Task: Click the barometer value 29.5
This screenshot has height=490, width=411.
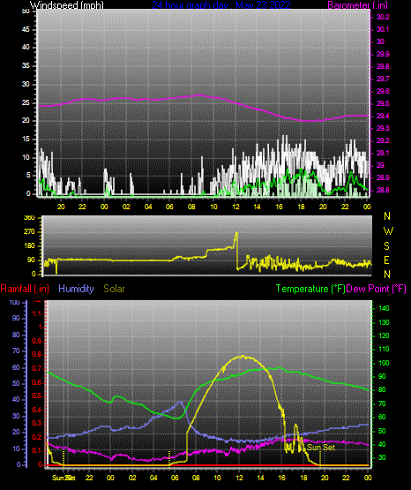Action: click(383, 104)
